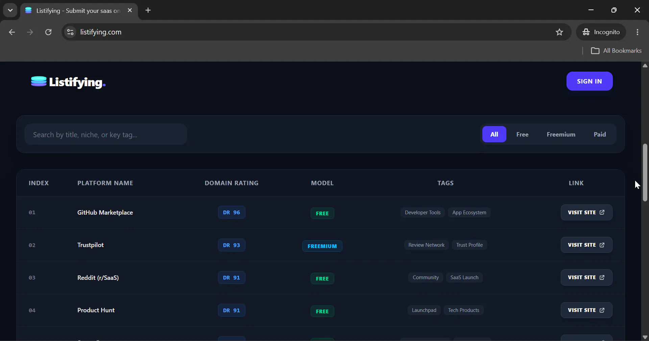
Task: Visit site for GitHub Marketplace
Action: pos(586,212)
